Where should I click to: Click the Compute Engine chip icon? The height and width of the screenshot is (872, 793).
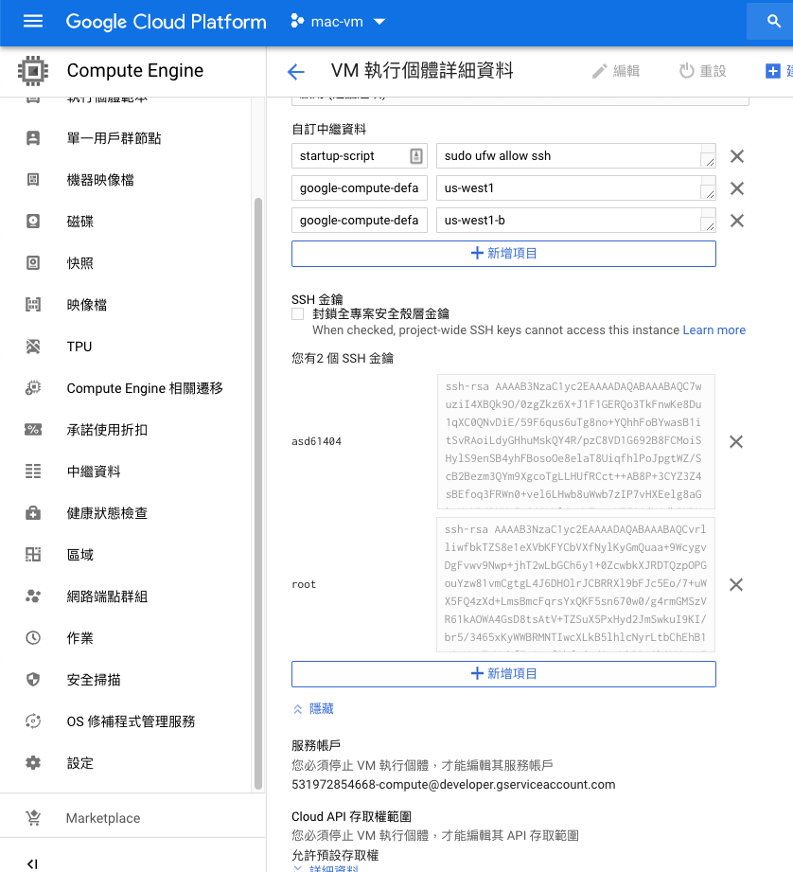[33, 71]
